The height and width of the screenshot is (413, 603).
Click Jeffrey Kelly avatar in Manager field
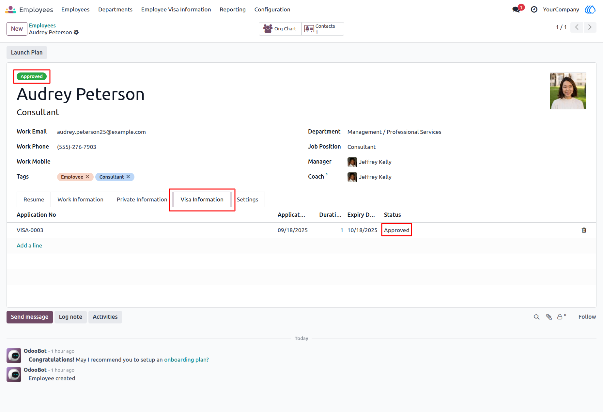tap(352, 162)
